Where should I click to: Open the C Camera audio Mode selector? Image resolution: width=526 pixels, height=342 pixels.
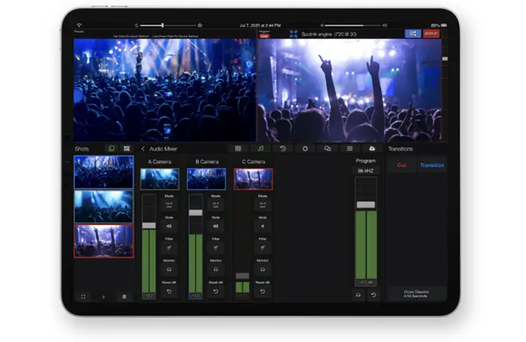[x=262, y=205]
